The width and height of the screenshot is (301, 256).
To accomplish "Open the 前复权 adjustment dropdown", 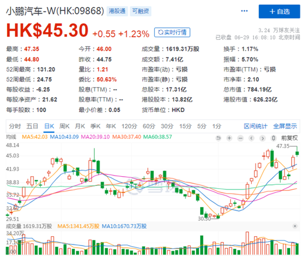I will coord(290,138).
